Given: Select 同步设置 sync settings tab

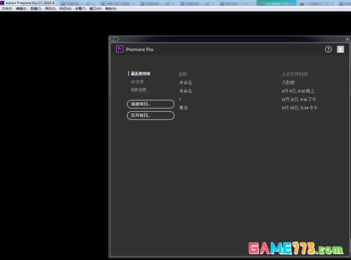Looking at the screenshot, I should click(x=139, y=90).
